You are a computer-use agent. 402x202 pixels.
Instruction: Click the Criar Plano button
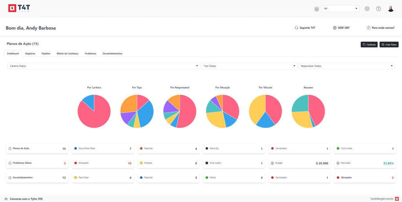click(389, 45)
